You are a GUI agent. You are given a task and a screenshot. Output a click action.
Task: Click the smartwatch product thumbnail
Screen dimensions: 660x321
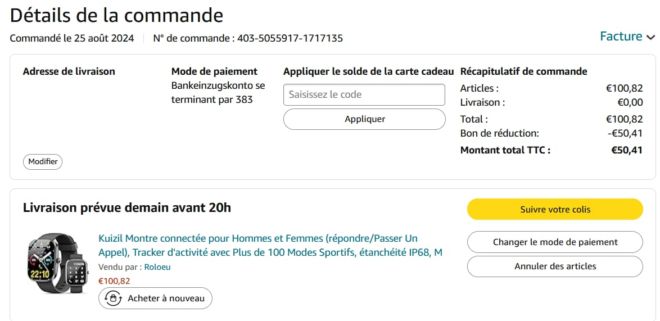(x=57, y=264)
